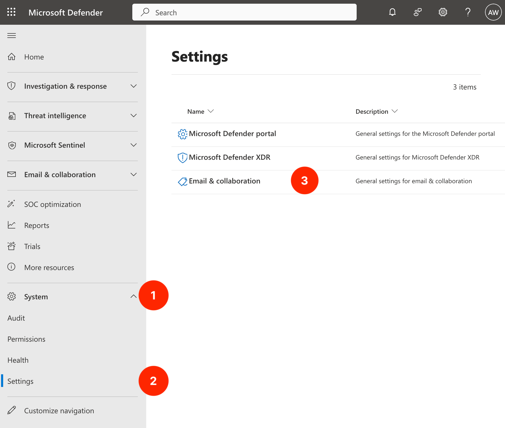The height and width of the screenshot is (428, 505).
Task: Click Customize navigation
Action: (x=59, y=411)
